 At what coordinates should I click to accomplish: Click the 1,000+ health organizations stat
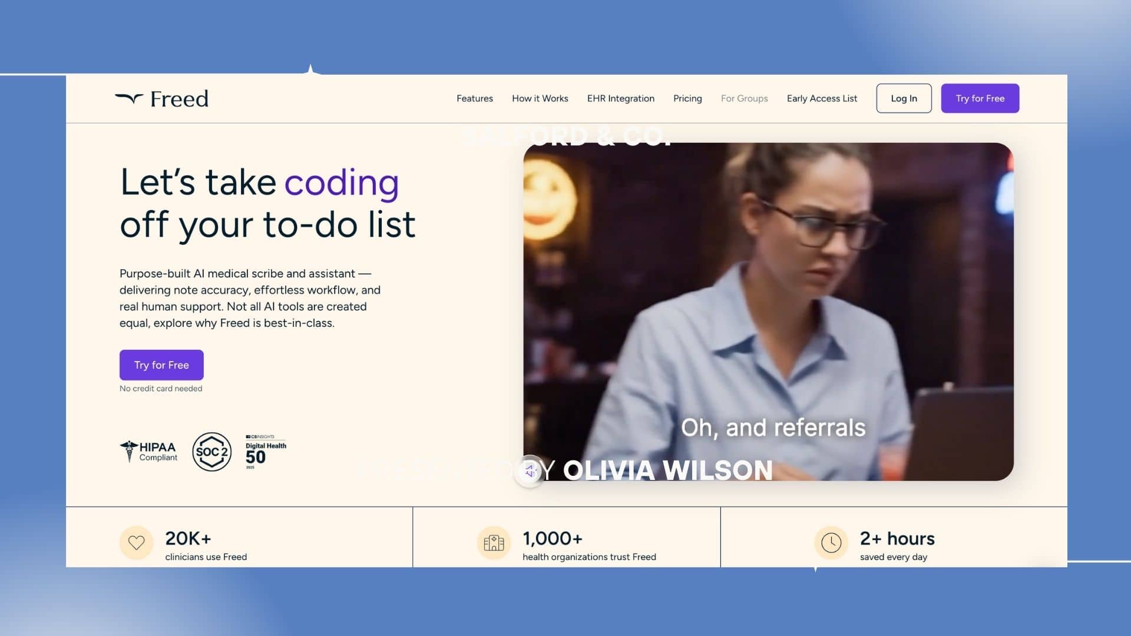pyautogui.click(x=588, y=546)
